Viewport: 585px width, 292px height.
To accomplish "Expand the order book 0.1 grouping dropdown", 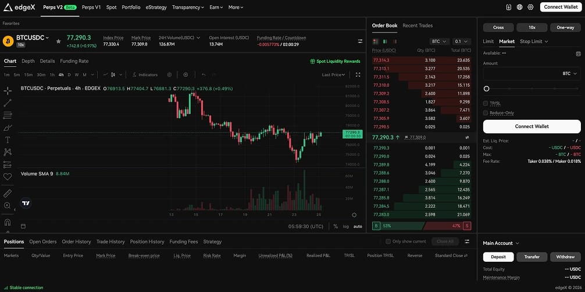I will click(x=462, y=41).
